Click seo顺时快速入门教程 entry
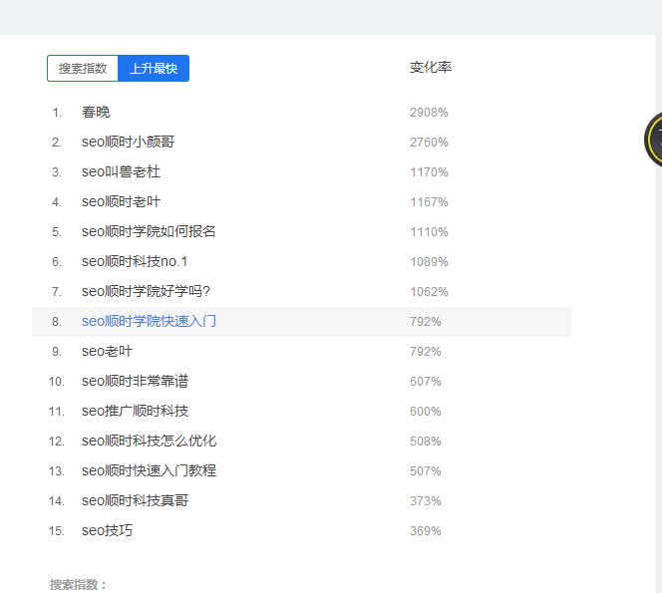662x593 pixels. (149, 471)
